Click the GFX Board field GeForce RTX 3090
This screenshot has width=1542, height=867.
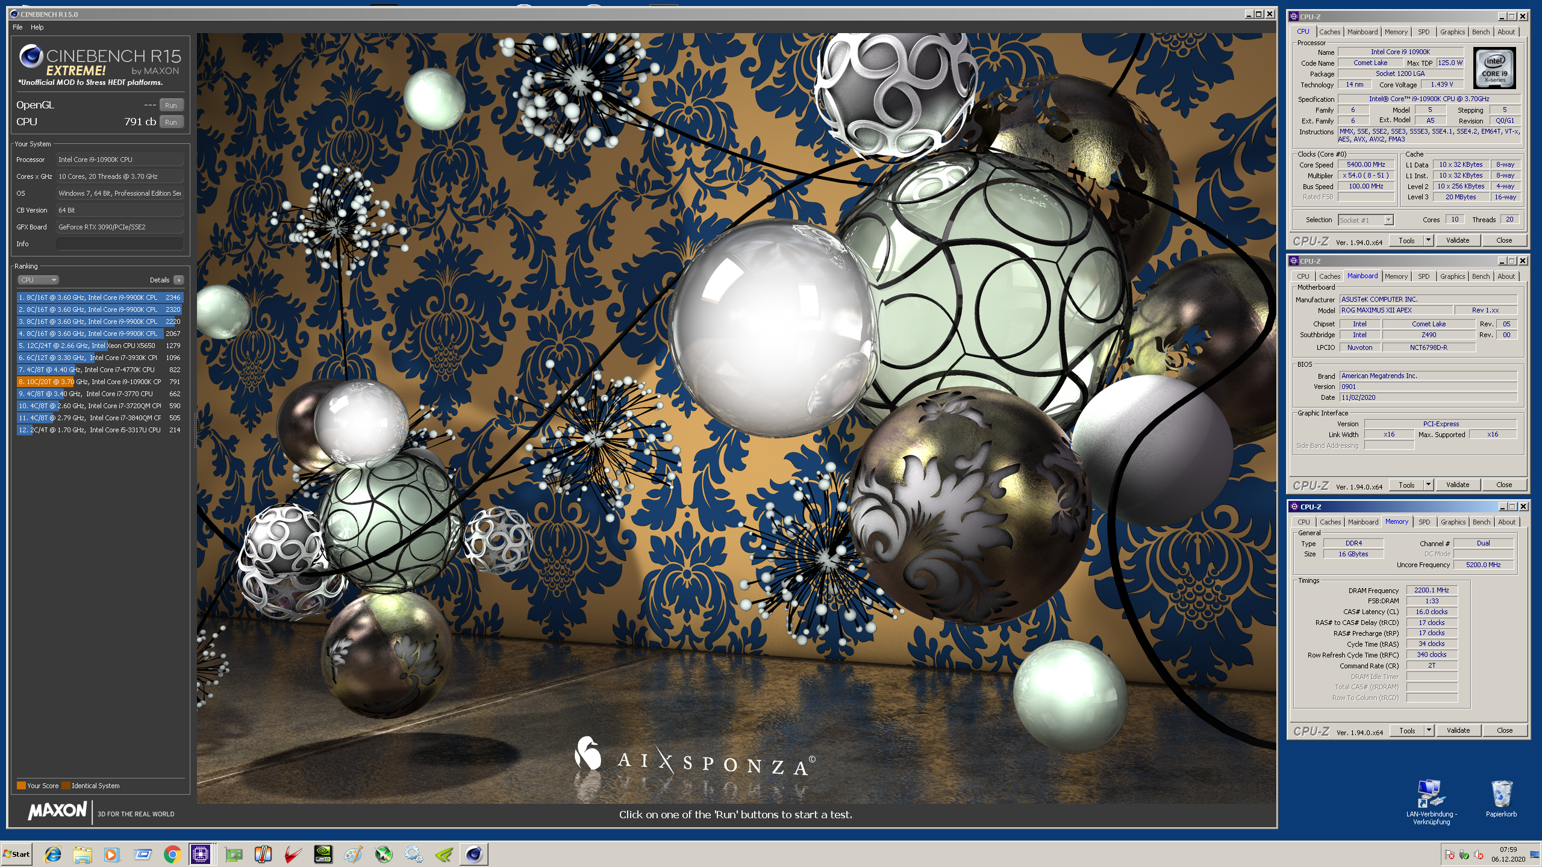pyautogui.click(x=120, y=227)
